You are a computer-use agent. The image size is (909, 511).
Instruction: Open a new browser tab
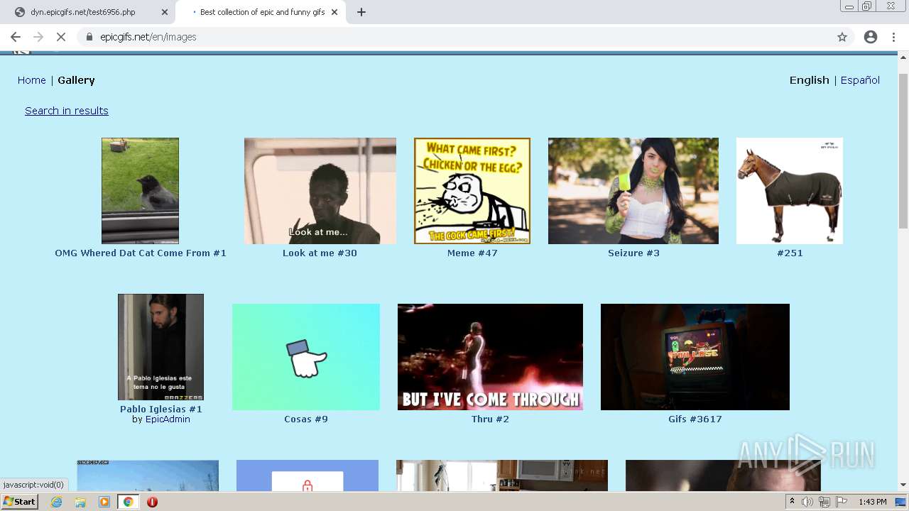(361, 12)
